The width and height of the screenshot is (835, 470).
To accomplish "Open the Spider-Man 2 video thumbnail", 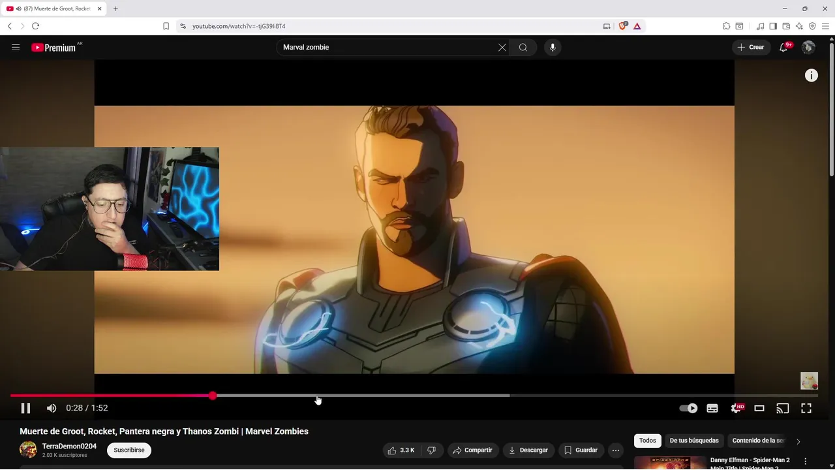I will [670, 463].
